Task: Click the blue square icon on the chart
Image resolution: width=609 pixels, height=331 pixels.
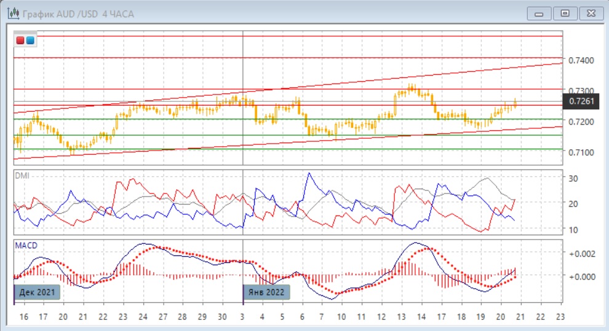Action: tap(30, 41)
